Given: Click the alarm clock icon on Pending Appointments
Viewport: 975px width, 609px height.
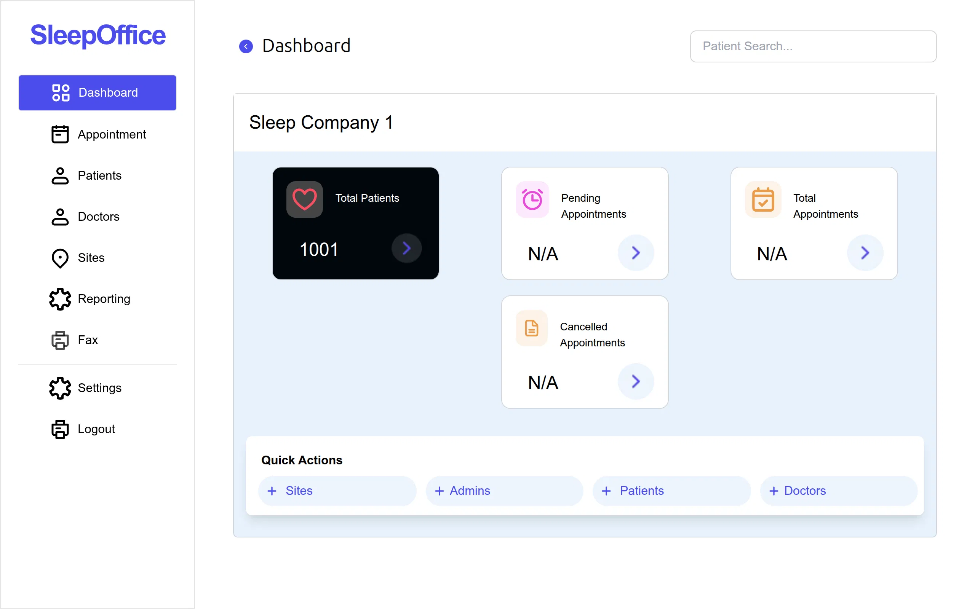Looking at the screenshot, I should point(532,199).
